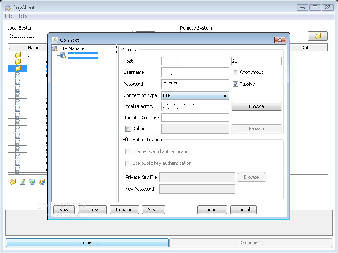Click the Name column header in the local list

pyautogui.click(x=37, y=48)
